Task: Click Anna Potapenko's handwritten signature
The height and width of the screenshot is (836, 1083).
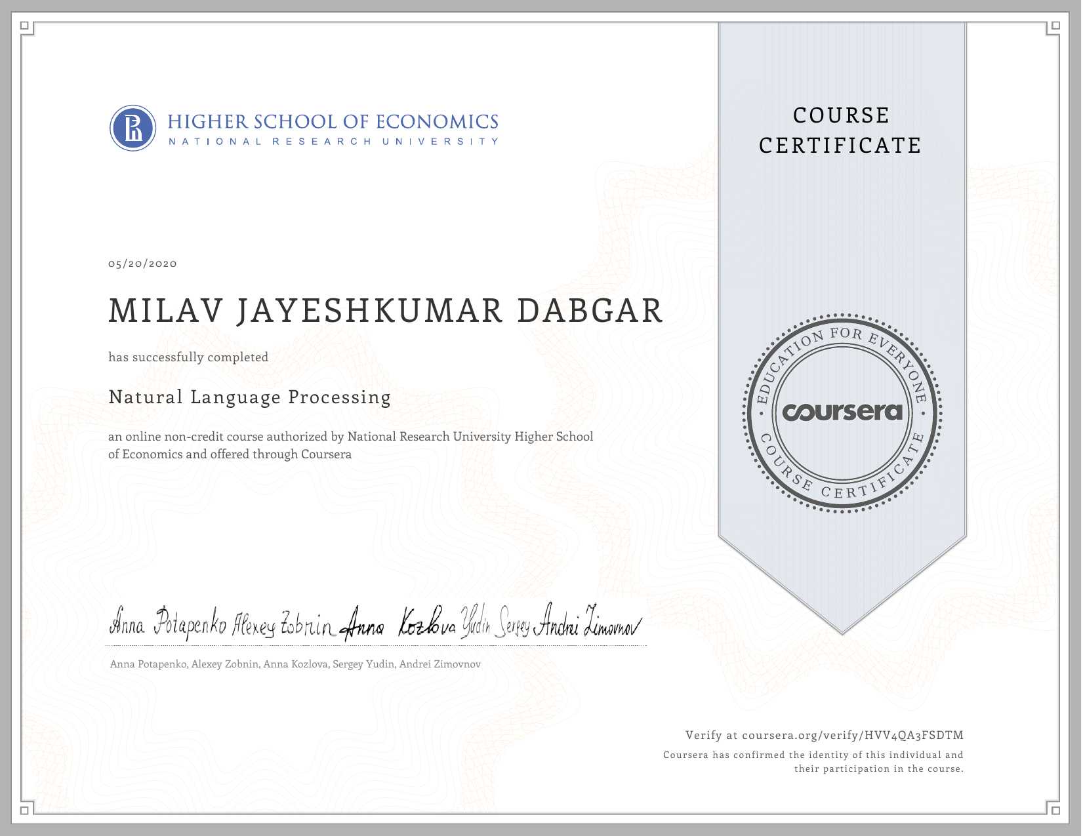Action: tap(168, 623)
